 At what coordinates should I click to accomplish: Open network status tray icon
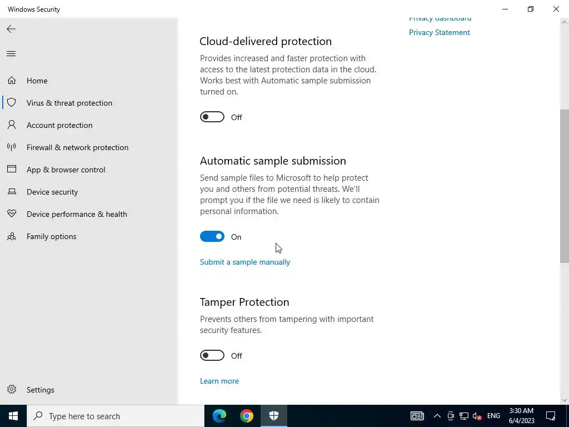(x=464, y=416)
